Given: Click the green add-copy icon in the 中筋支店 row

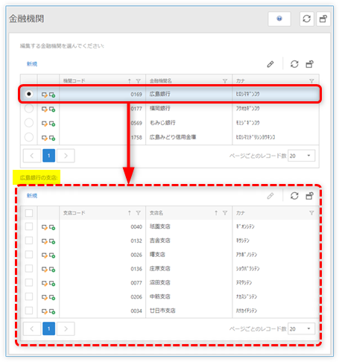Looking at the screenshot, I should coord(52,297).
